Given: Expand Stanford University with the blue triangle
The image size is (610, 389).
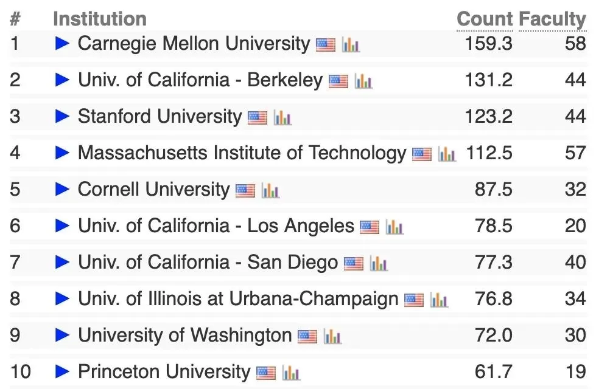Looking at the screenshot, I should point(62,117).
